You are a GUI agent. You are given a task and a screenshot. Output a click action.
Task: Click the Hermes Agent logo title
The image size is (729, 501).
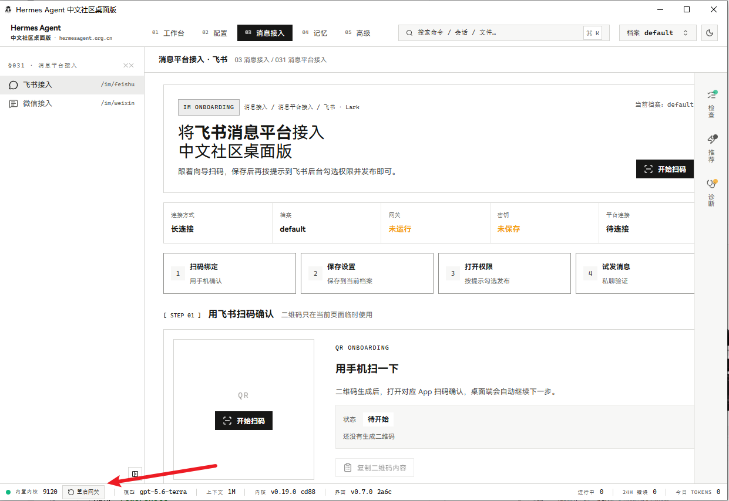[x=36, y=28]
